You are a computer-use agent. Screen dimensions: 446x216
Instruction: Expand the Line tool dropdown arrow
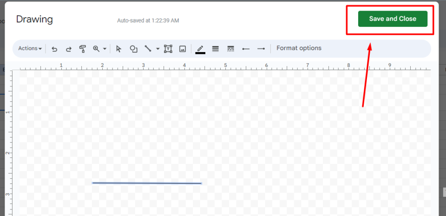[158, 49]
